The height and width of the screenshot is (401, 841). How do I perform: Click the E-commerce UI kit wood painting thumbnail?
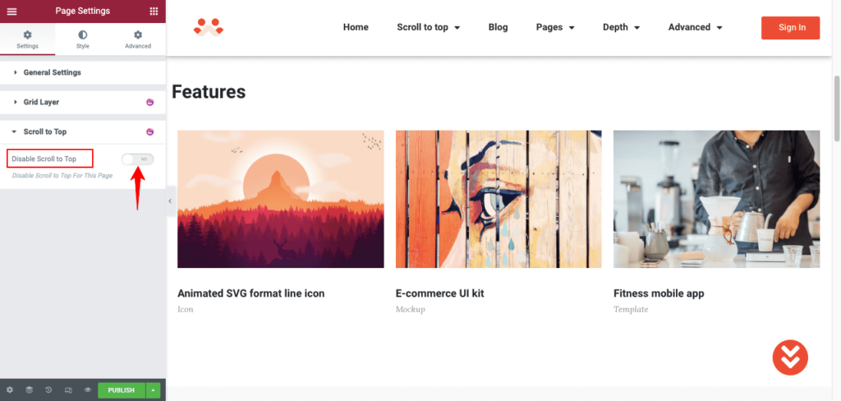pos(499,199)
